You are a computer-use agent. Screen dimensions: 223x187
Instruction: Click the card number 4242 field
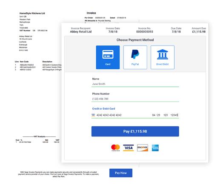[109, 115]
